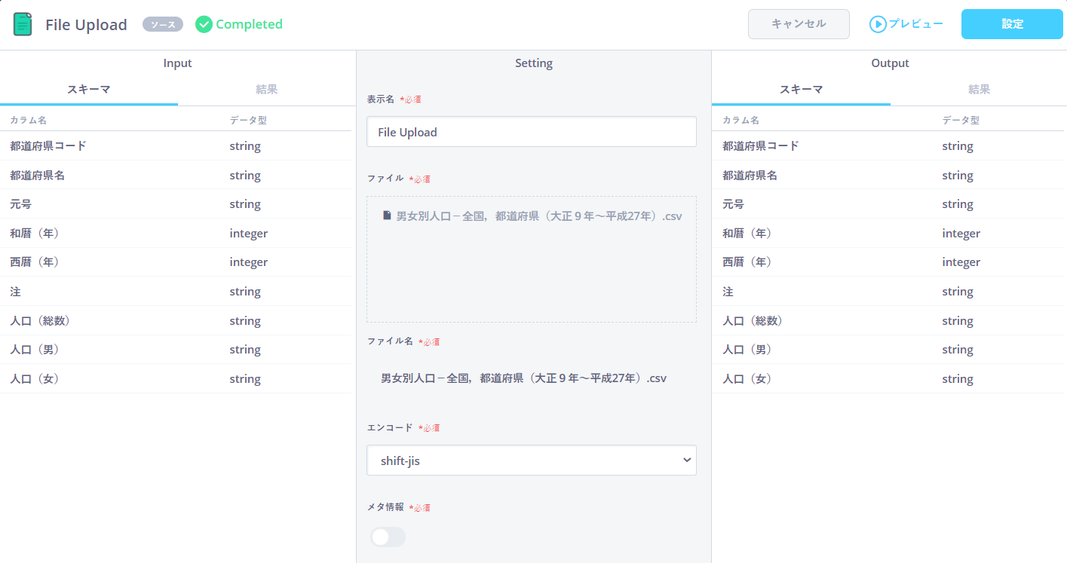Click the Setting panel heading
Image resolution: width=1067 pixels, height=563 pixels.
[534, 63]
